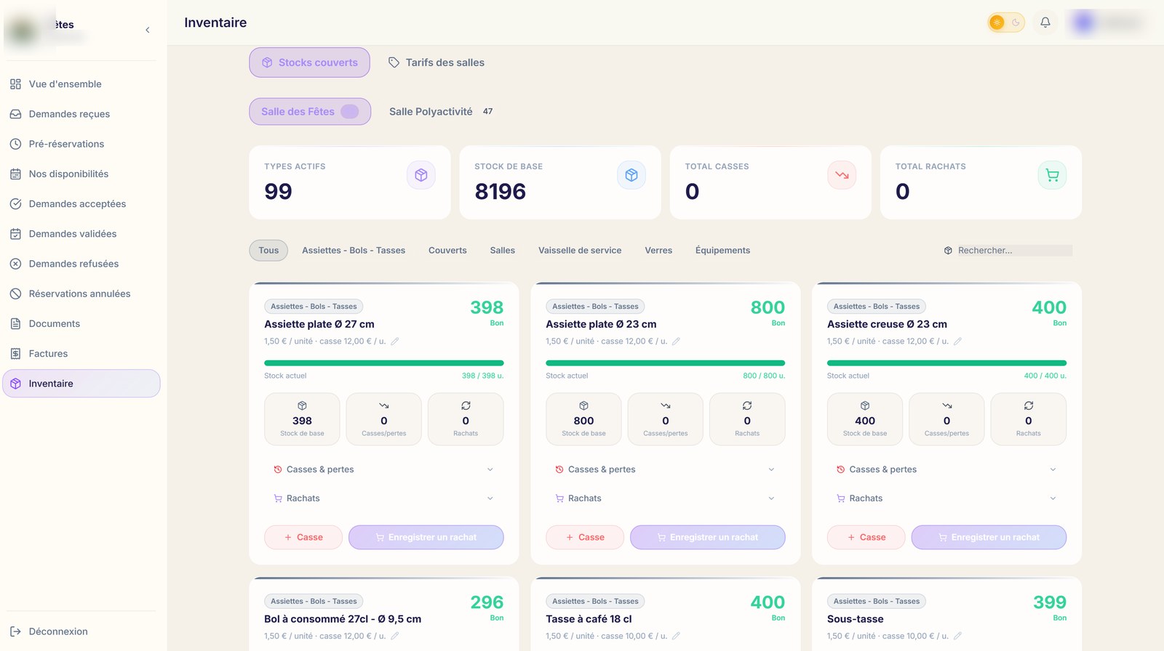Click the Demandes reçues inbox icon
The width and height of the screenshot is (1164, 651).
15,114
